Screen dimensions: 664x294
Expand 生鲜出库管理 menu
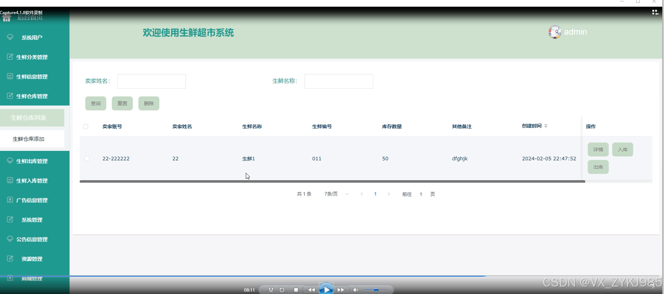click(35, 161)
